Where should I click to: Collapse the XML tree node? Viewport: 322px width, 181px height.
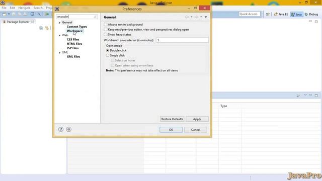59,52
